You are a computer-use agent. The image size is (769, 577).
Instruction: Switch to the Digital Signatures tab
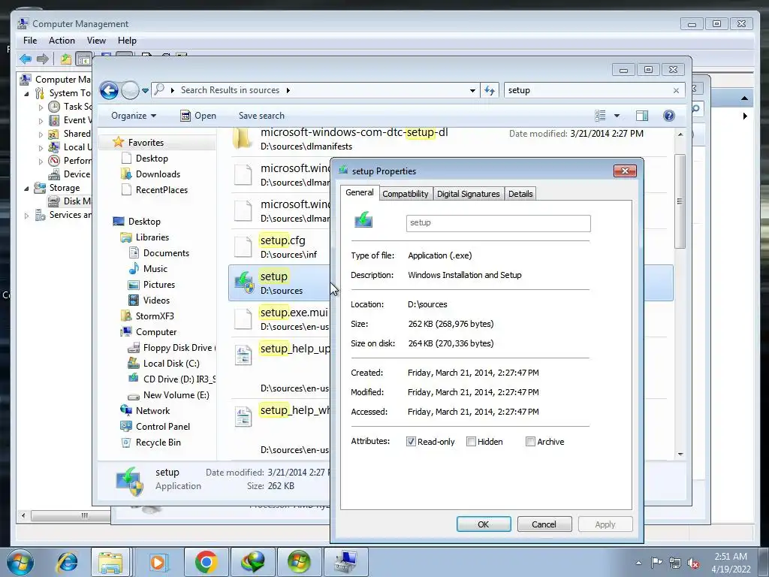[469, 194]
